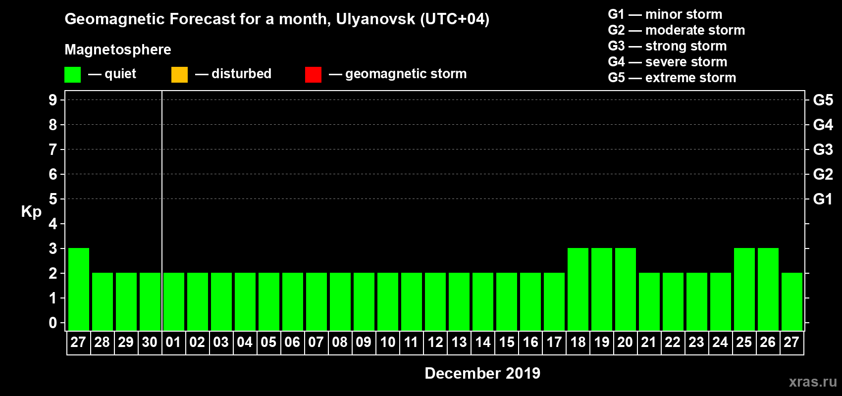Click the 'disturbed' legend label text

coord(241,74)
